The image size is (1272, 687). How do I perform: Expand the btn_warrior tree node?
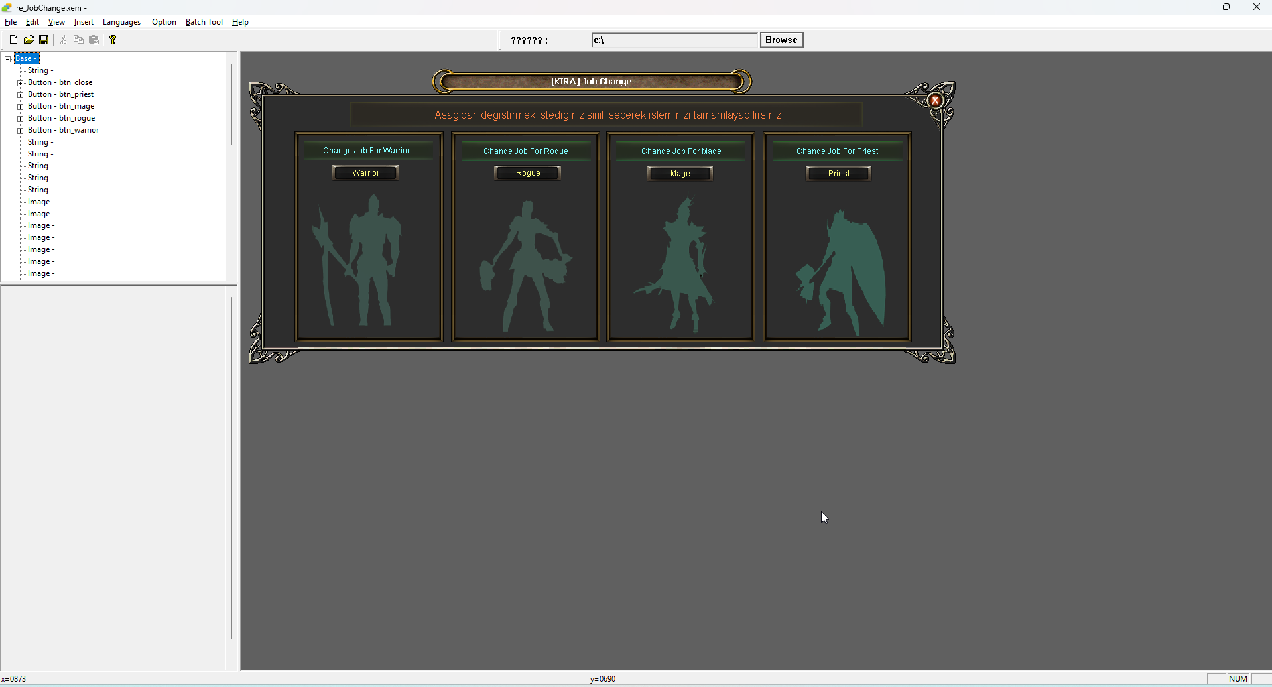point(21,131)
